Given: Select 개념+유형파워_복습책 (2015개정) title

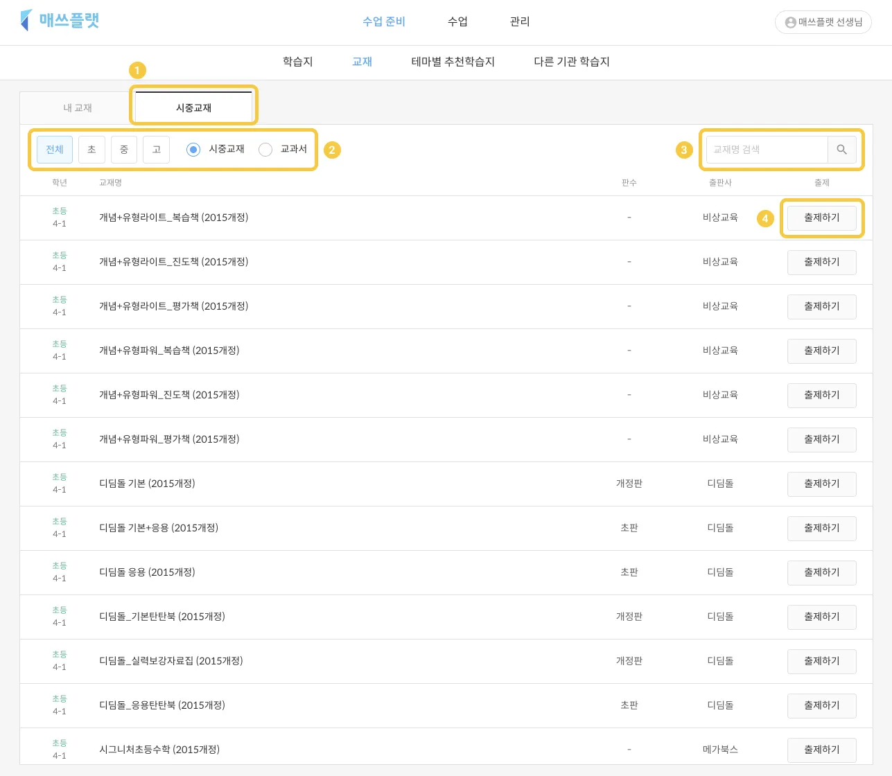Looking at the screenshot, I should click(x=169, y=351).
